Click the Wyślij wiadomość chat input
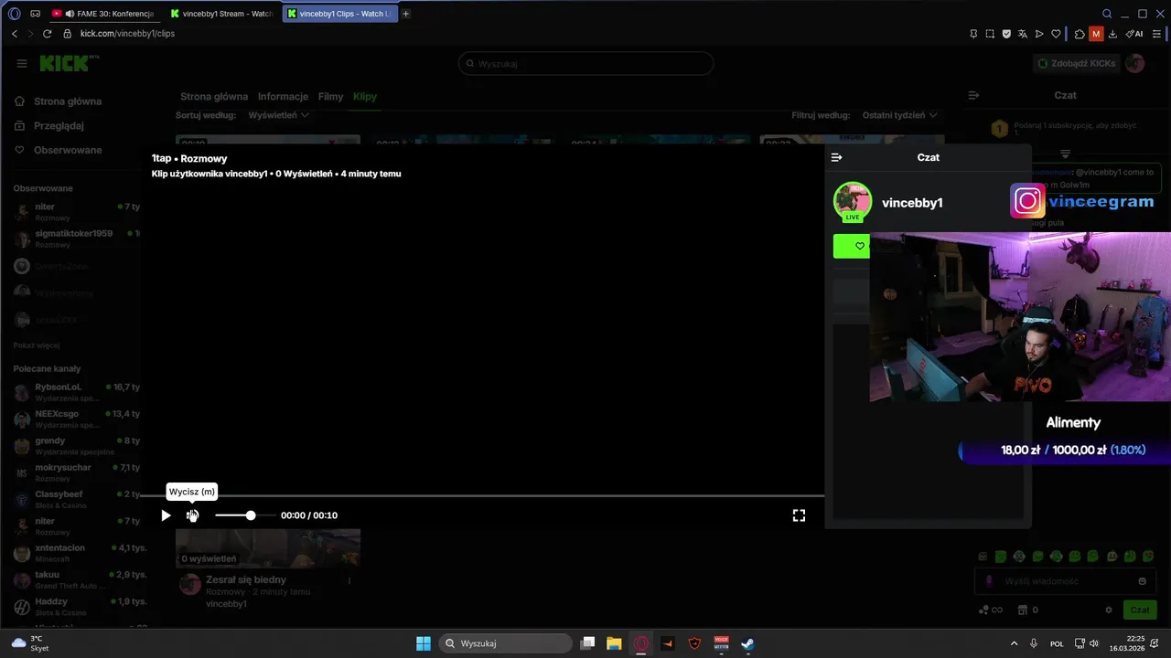This screenshot has width=1171, height=658. [x=1064, y=581]
